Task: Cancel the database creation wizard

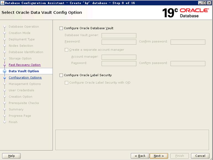Action: (x=200, y=156)
